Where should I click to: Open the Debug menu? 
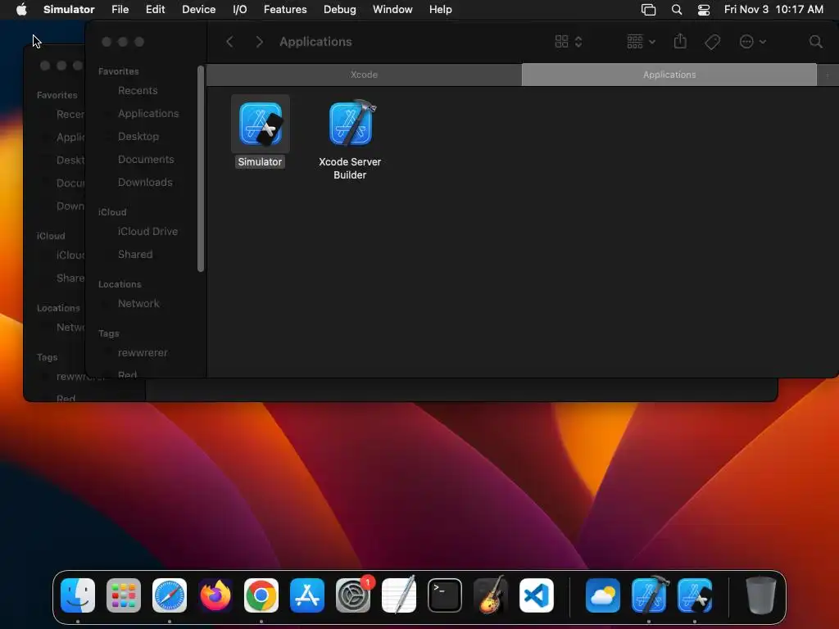pos(340,10)
